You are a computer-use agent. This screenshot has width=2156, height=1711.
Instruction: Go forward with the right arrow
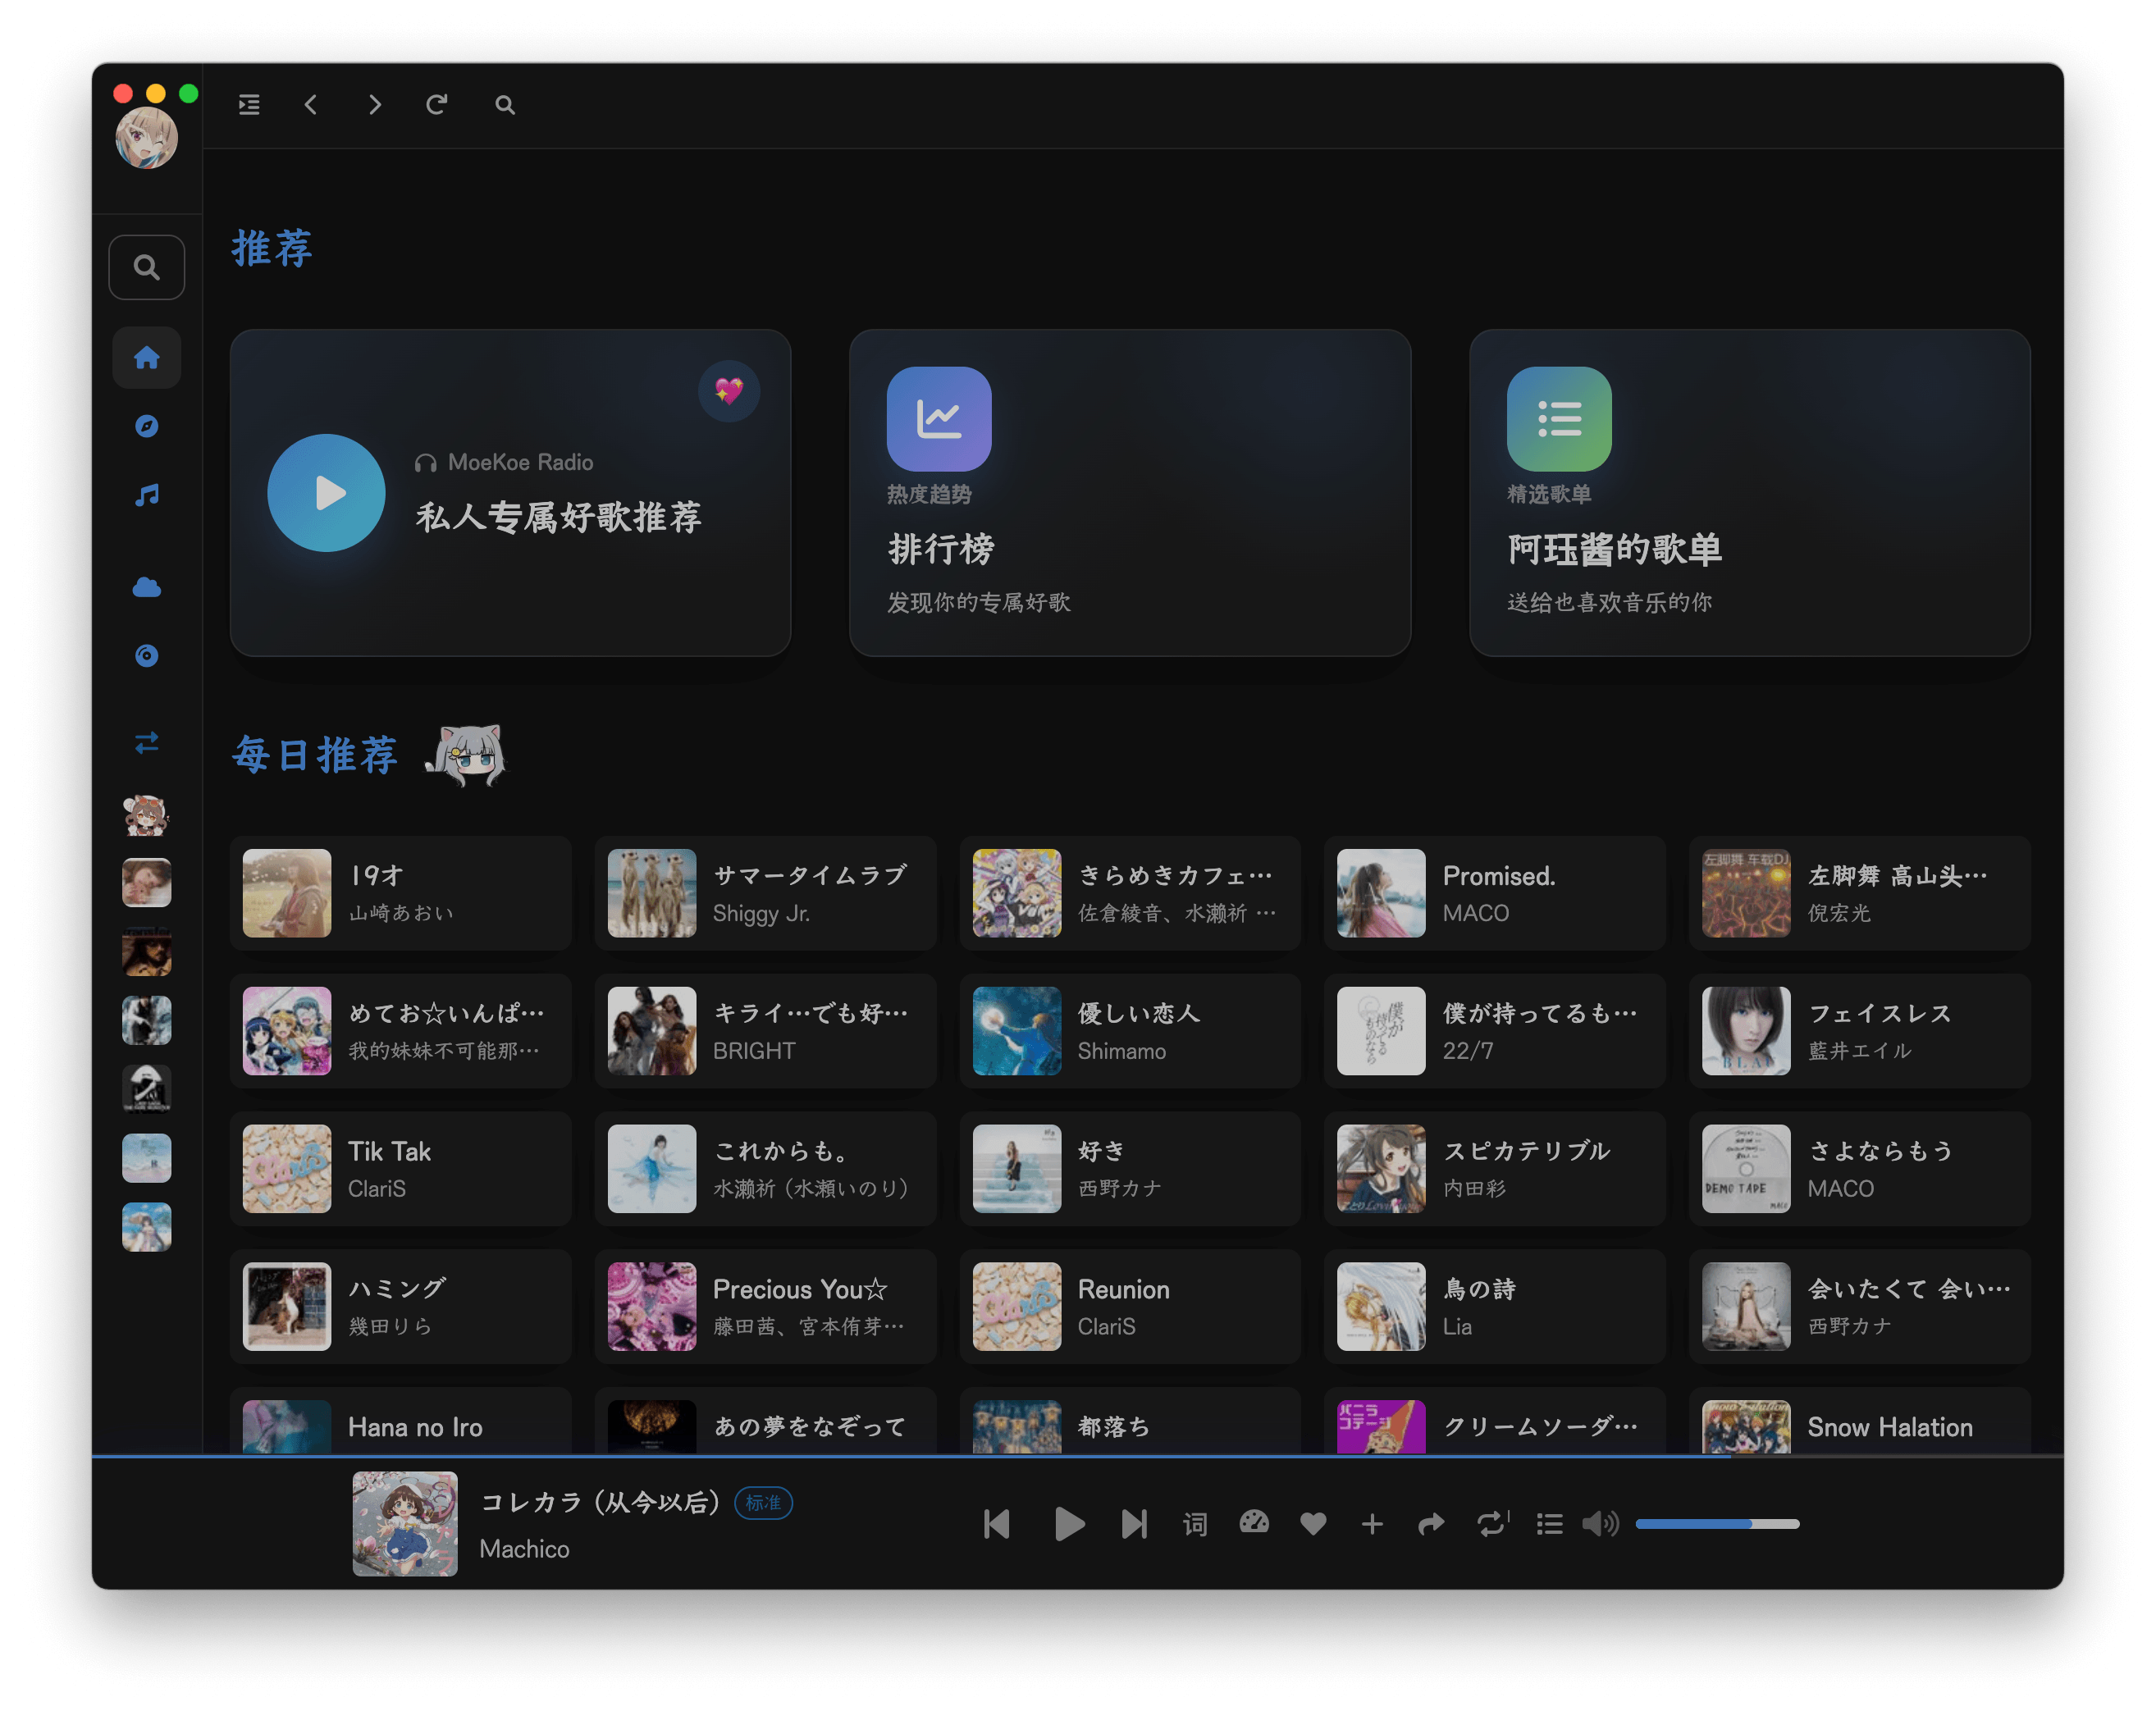coord(375,105)
